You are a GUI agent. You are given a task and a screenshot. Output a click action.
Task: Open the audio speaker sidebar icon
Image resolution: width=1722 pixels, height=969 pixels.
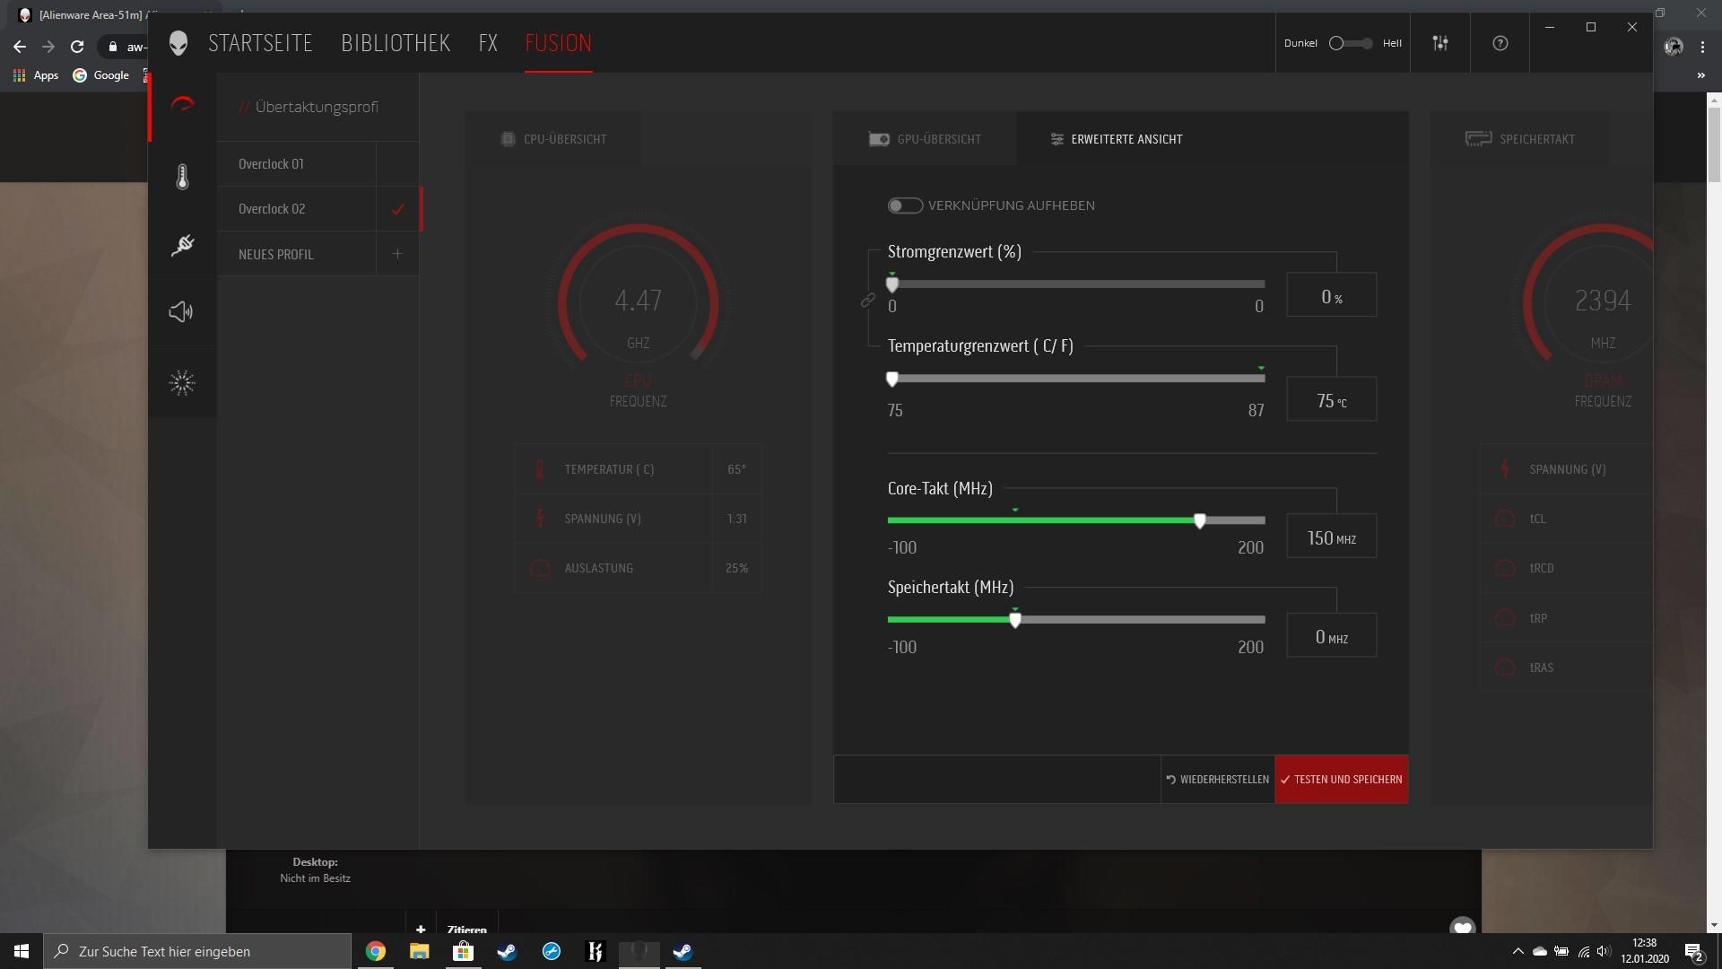[182, 312]
